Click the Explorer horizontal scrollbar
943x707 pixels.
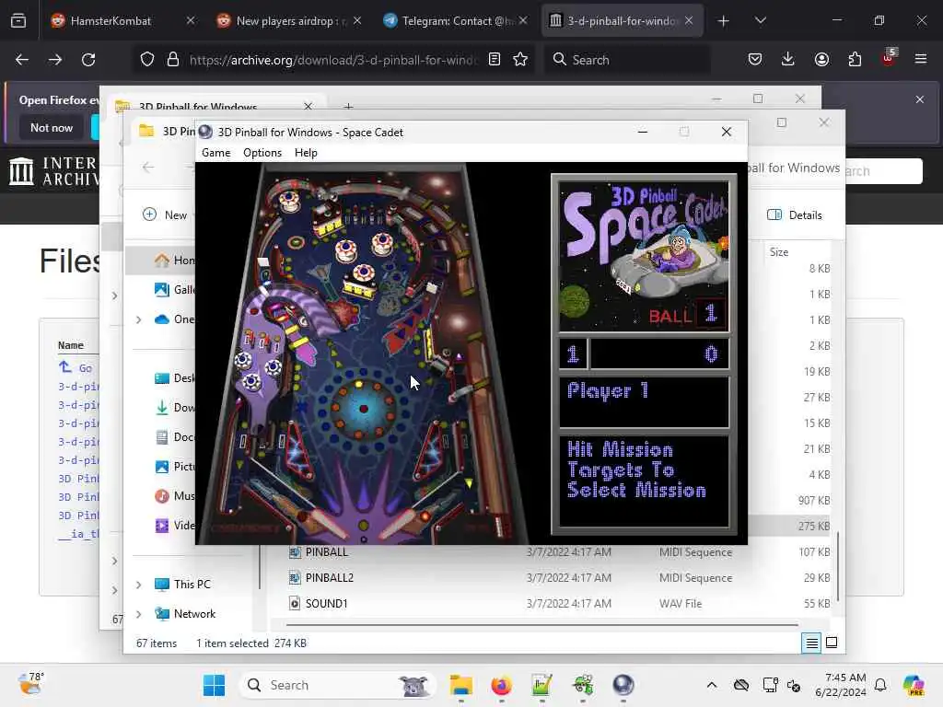(541, 625)
